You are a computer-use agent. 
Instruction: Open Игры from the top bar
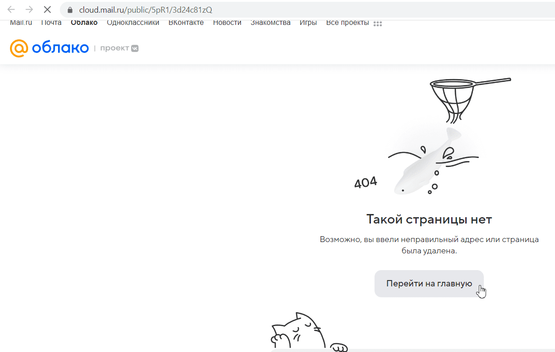click(308, 23)
